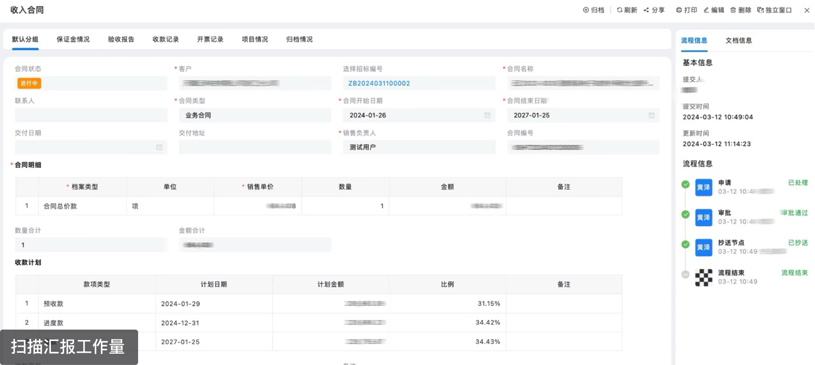Switch to the 保证金情况 tab
815x365 pixels.
pos(73,39)
